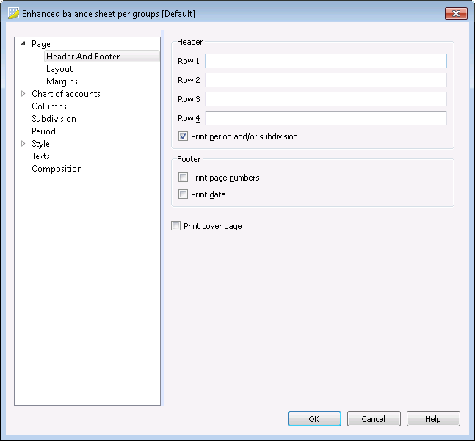
Task: Collapse the Page tree node
Action: pos(23,44)
